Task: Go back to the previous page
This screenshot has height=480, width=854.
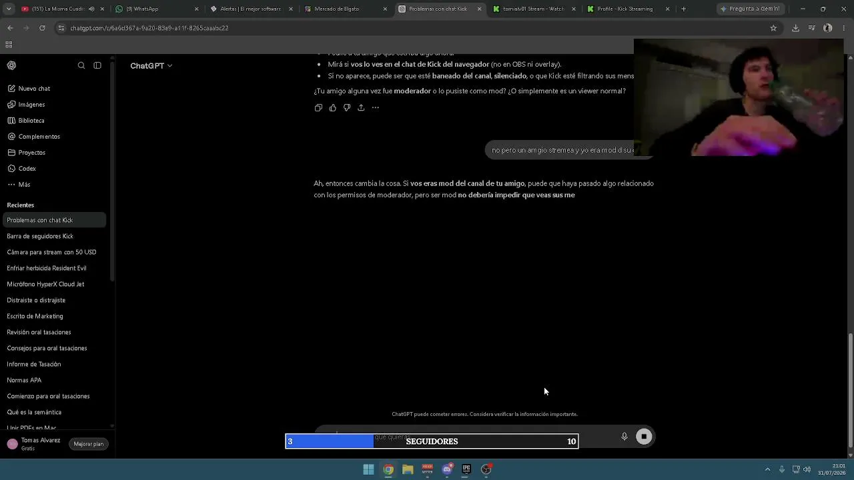Action: coord(10,28)
